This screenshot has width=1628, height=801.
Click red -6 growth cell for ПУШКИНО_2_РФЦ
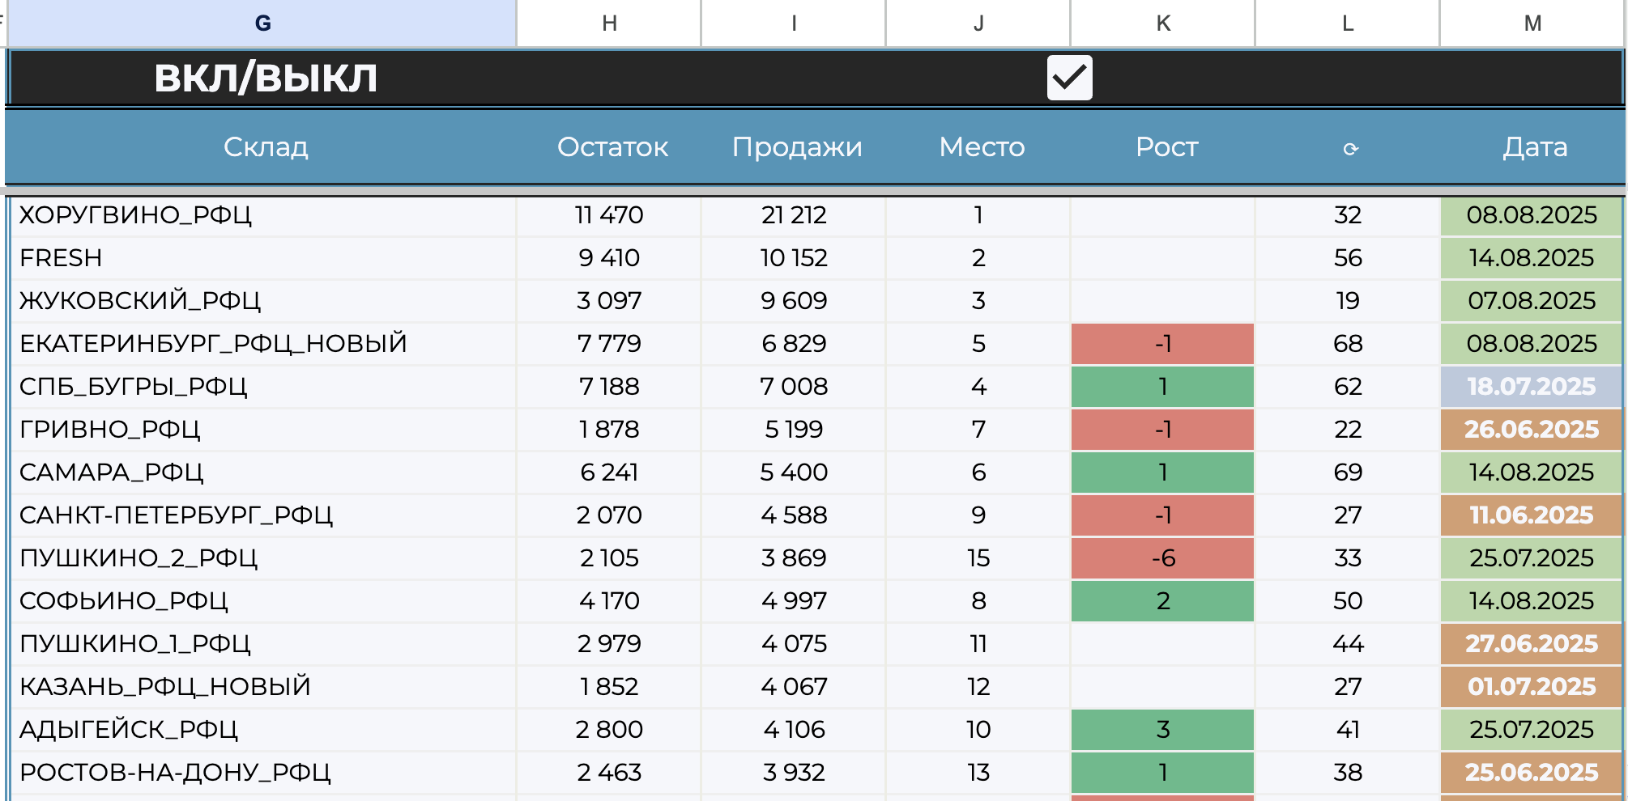click(x=1162, y=558)
